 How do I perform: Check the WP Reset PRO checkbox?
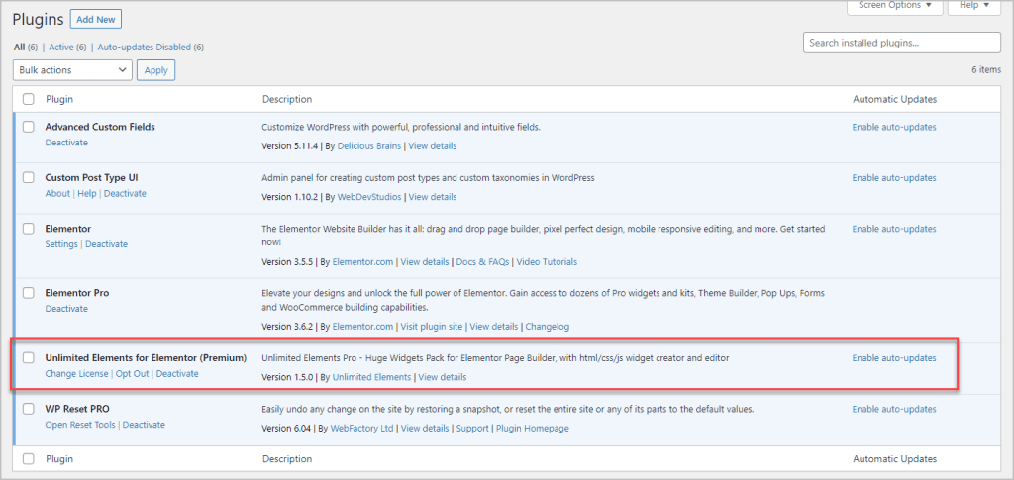pos(29,409)
